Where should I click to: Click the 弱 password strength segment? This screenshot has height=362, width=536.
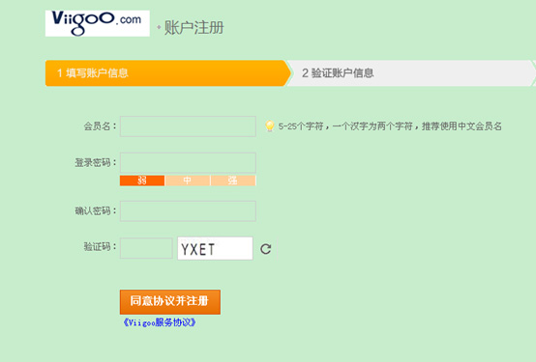click(142, 181)
